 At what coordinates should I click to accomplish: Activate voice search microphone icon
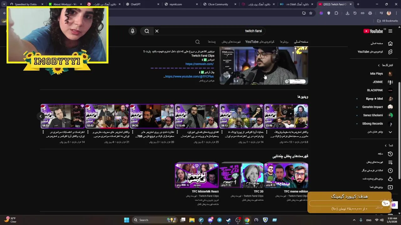pyautogui.click(x=133, y=31)
